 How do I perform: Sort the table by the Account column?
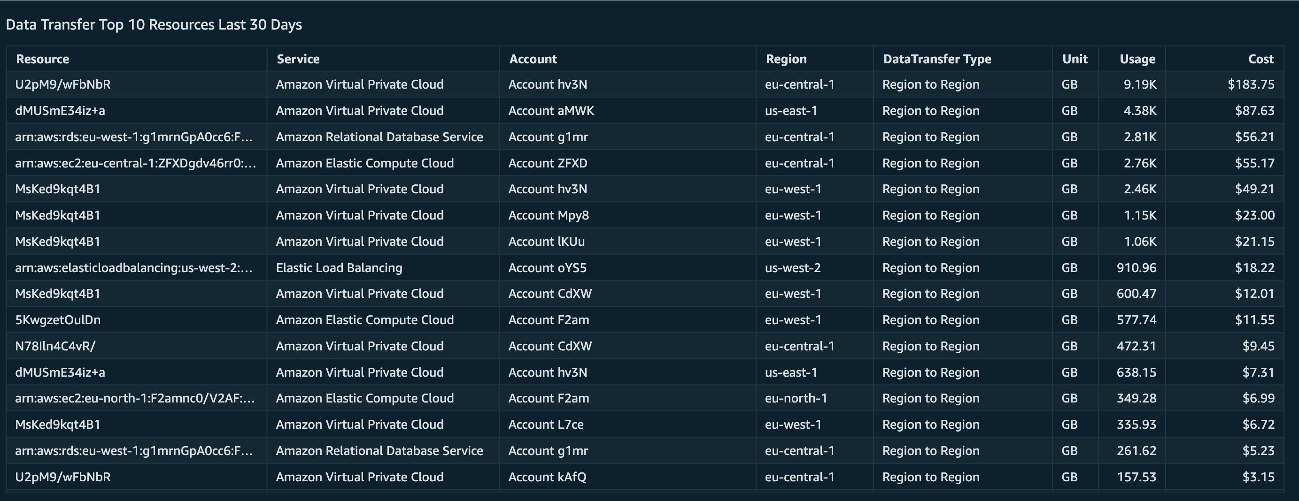tap(533, 59)
